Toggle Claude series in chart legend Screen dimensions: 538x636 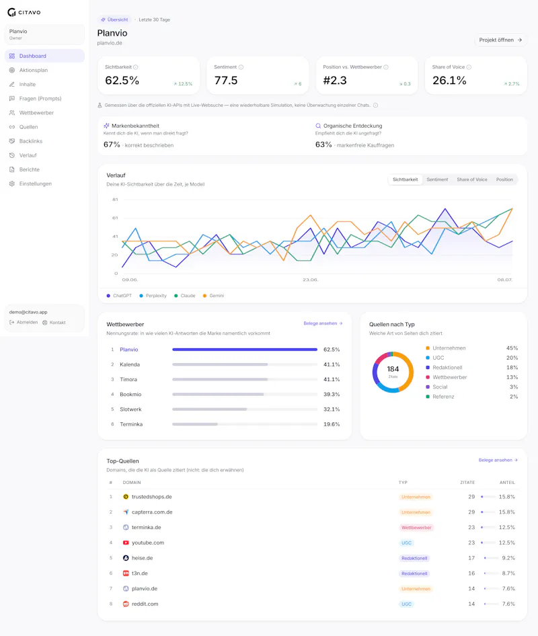point(185,296)
